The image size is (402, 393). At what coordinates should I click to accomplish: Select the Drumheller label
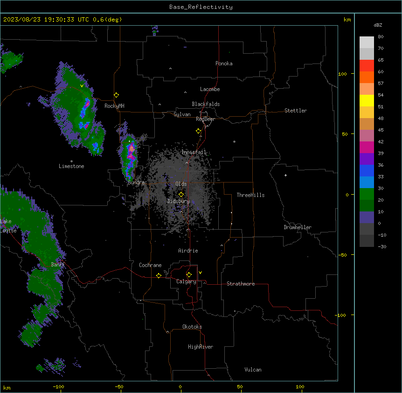tap(298, 227)
